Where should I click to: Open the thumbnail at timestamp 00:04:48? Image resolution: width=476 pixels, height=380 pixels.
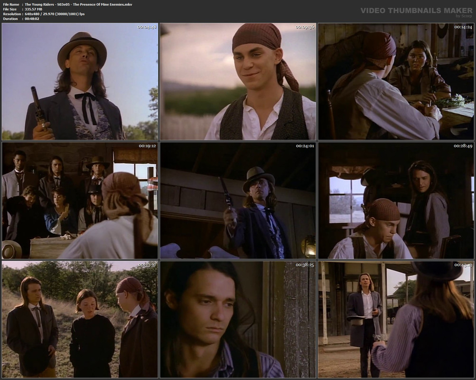(80, 81)
